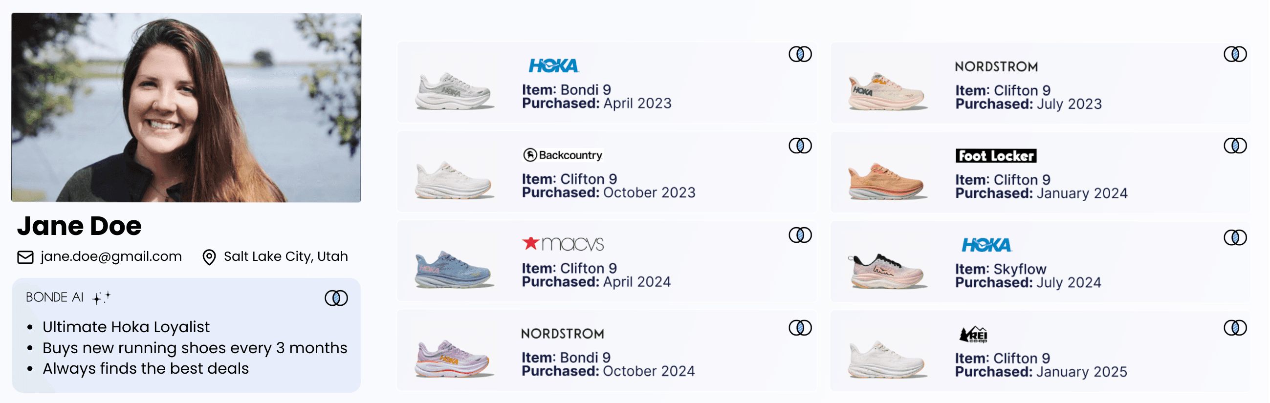Click overlap icon on Nordstrom Bondi 9 October 2024
This screenshot has width=1270, height=403.
800,328
